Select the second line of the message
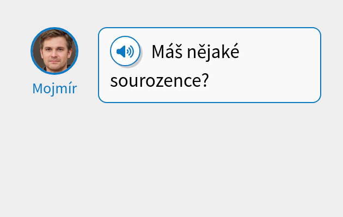 (159, 81)
